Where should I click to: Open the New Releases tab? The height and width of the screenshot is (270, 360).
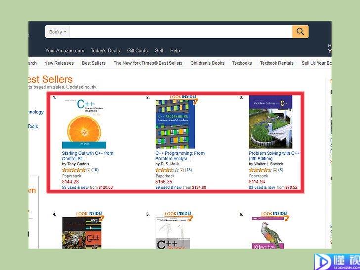coord(59,63)
